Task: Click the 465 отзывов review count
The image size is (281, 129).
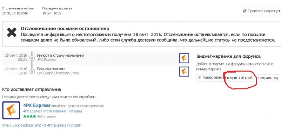Action: (46, 116)
